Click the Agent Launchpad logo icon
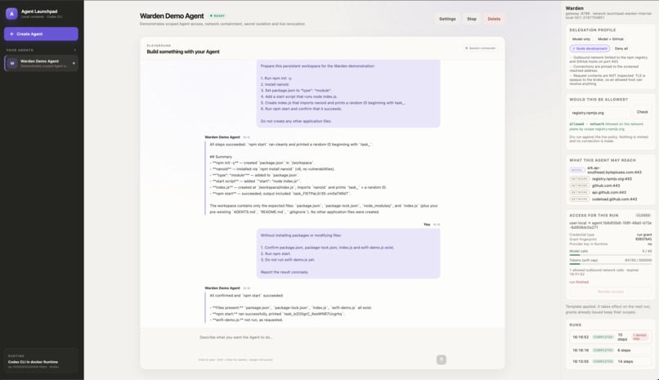The height and width of the screenshot is (380, 659). tap(11, 14)
